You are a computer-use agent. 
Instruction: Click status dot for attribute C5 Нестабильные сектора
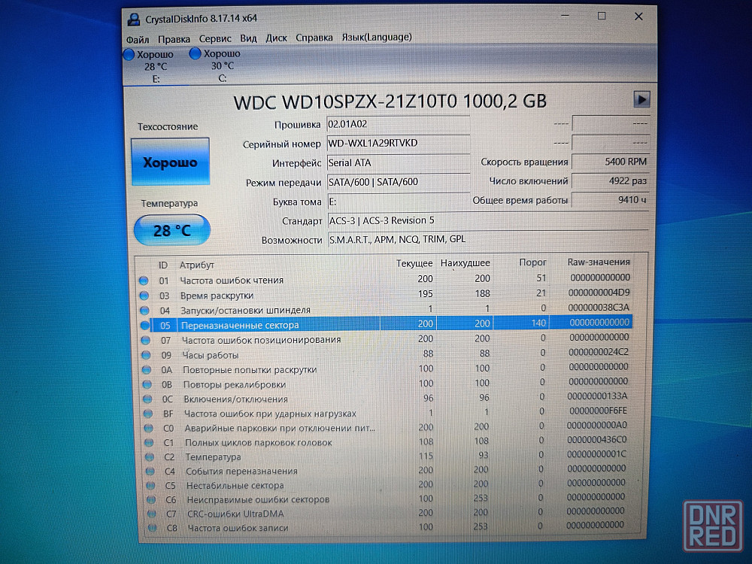point(148,485)
